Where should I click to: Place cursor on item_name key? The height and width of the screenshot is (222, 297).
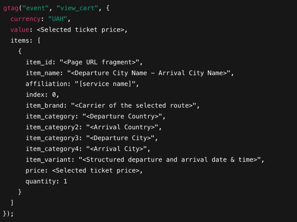tap(42, 73)
